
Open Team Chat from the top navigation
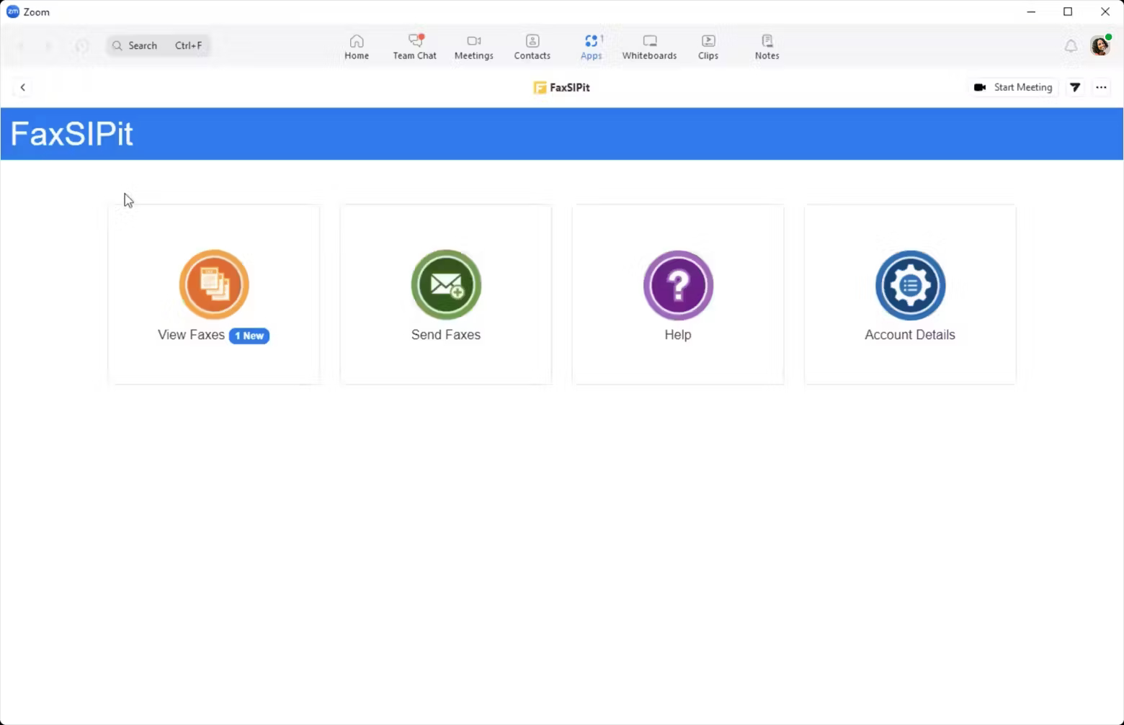(x=414, y=45)
